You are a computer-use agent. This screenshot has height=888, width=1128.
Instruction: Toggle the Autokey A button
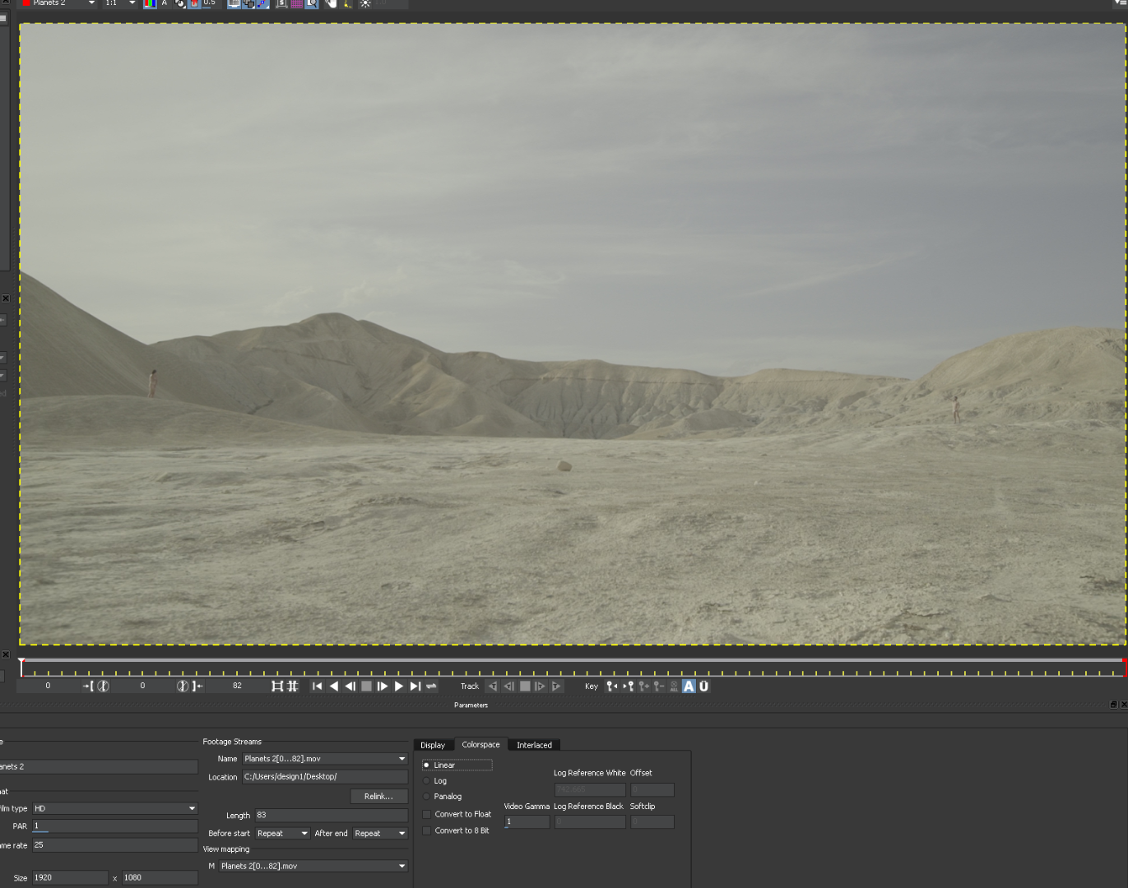(689, 687)
